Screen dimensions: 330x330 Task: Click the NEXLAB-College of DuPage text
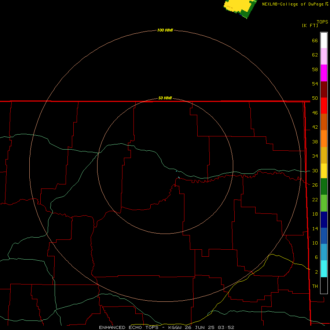coord(294,4)
